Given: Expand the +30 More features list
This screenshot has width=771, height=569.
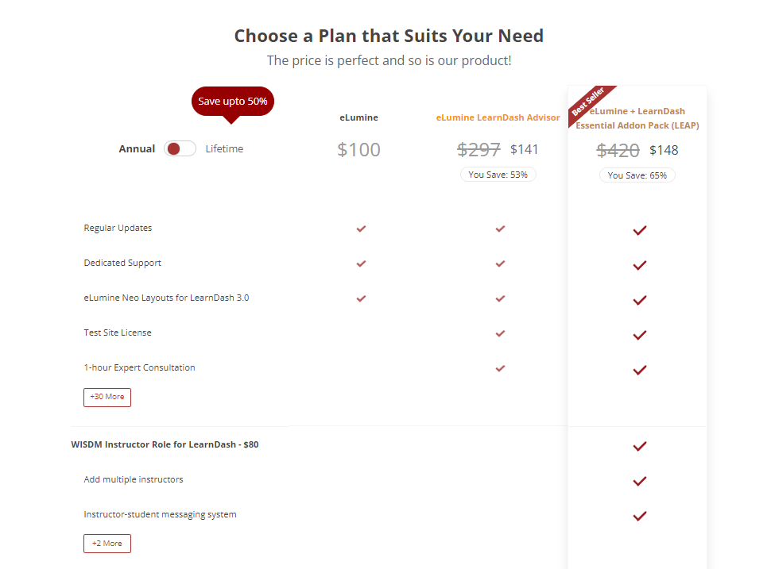Looking at the screenshot, I should (107, 397).
